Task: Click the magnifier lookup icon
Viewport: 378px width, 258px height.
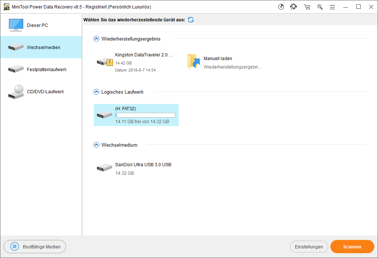Action: [x=320, y=7]
